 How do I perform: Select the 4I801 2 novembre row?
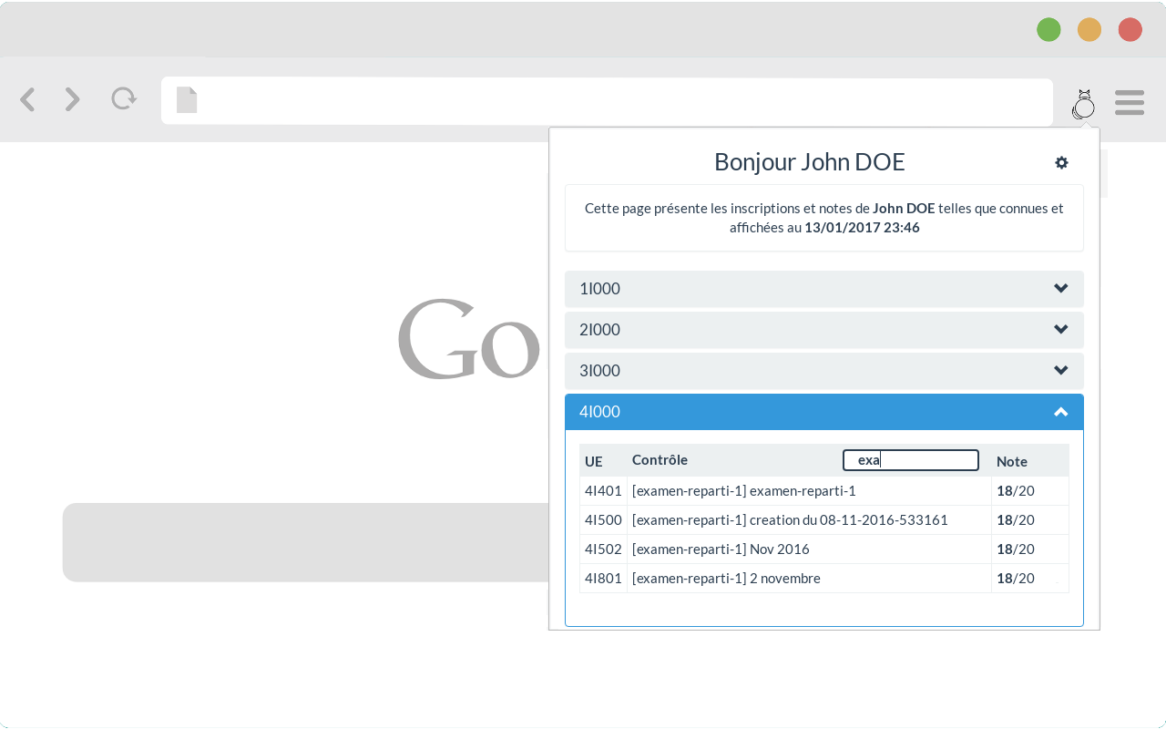824,579
